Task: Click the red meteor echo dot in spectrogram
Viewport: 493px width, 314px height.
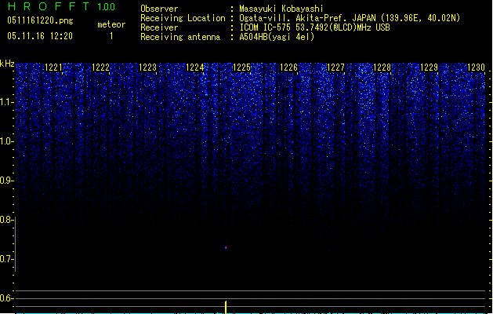Action: click(226, 247)
